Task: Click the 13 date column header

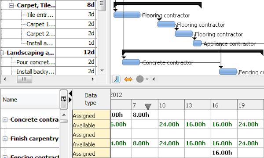Action: (x=198, y=105)
